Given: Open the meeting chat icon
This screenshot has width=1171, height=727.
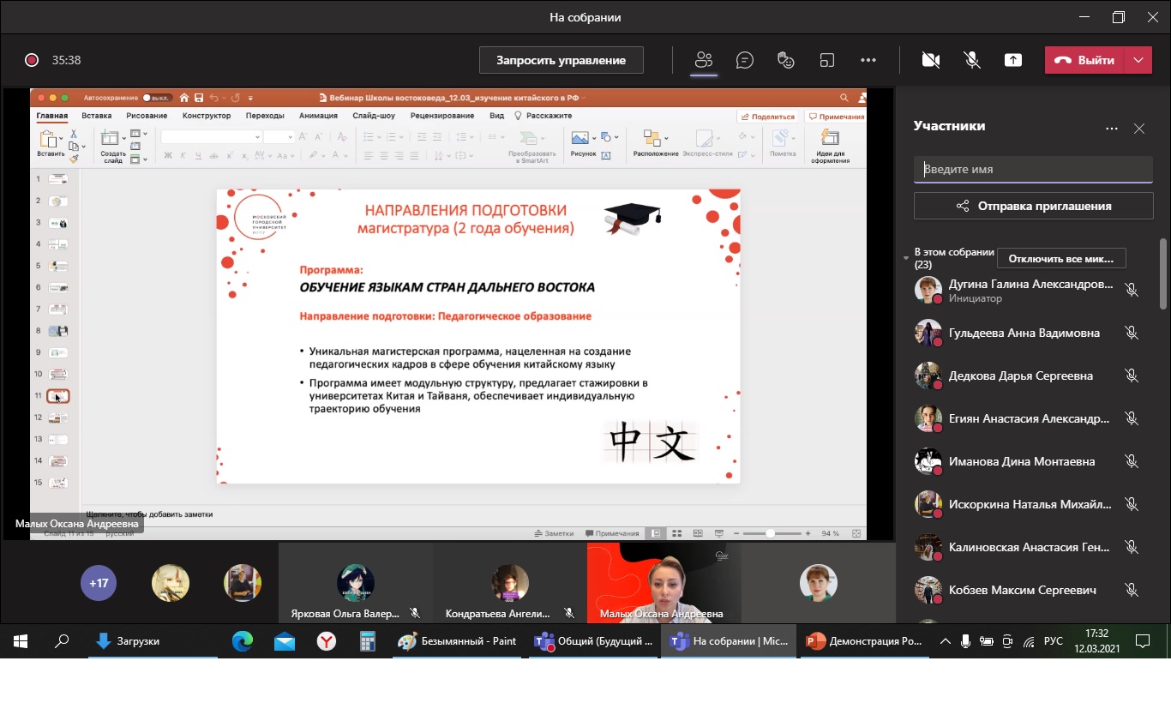Looking at the screenshot, I should [745, 60].
